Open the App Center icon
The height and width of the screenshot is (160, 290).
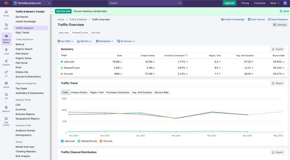pyautogui.click(x=6, y=121)
